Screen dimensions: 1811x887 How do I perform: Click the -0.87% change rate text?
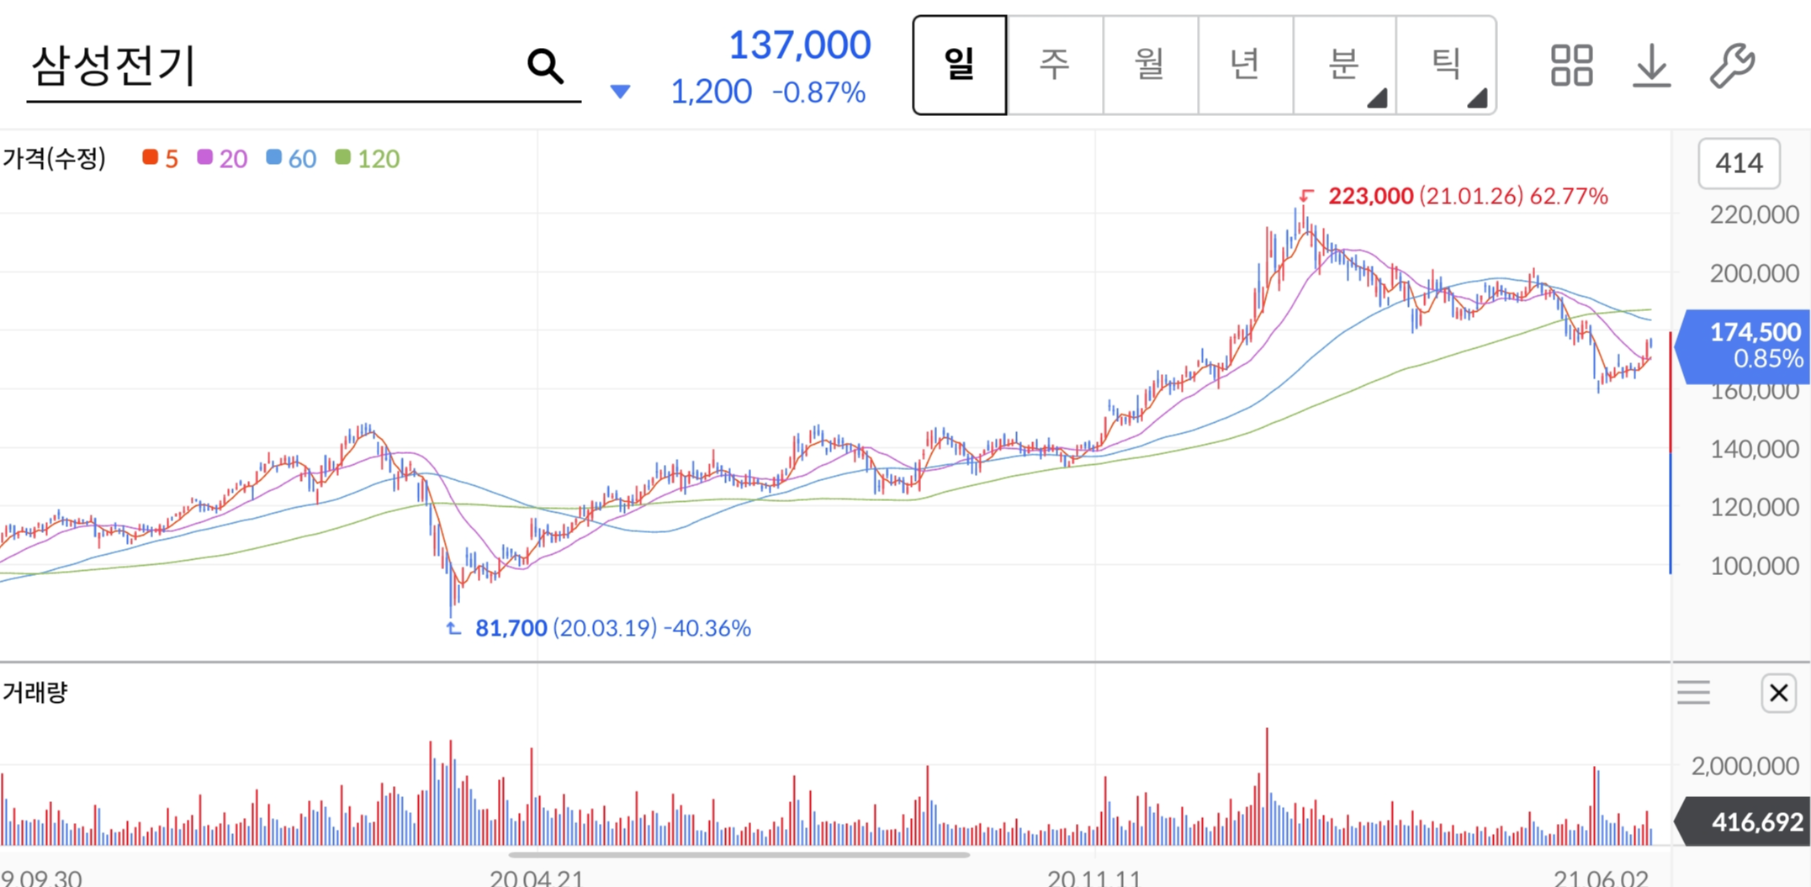point(818,92)
